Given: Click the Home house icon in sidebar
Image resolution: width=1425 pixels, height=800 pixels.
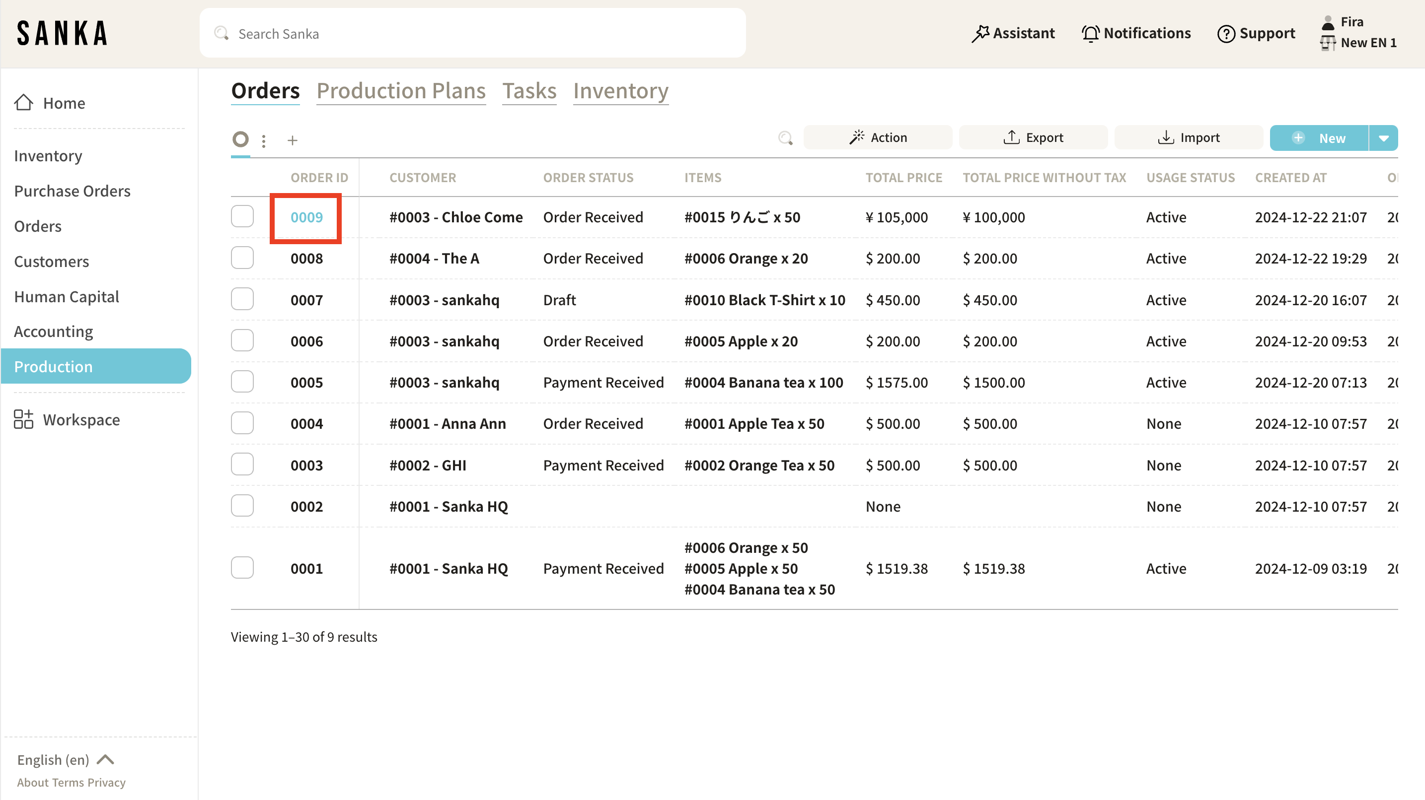Looking at the screenshot, I should (23, 103).
